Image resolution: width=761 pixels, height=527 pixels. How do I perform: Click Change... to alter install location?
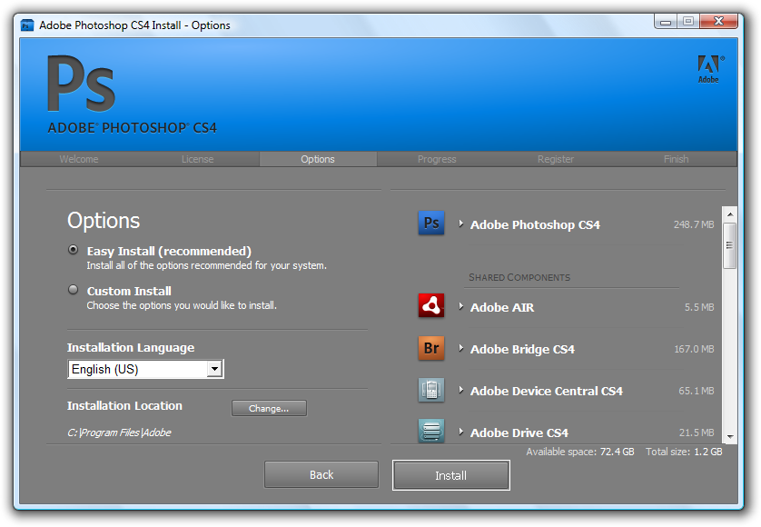[269, 409]
